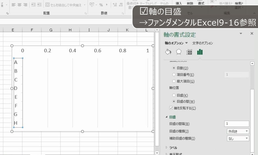Align text left in ribbon
The image size is (258, 155).
coord(14,5)
